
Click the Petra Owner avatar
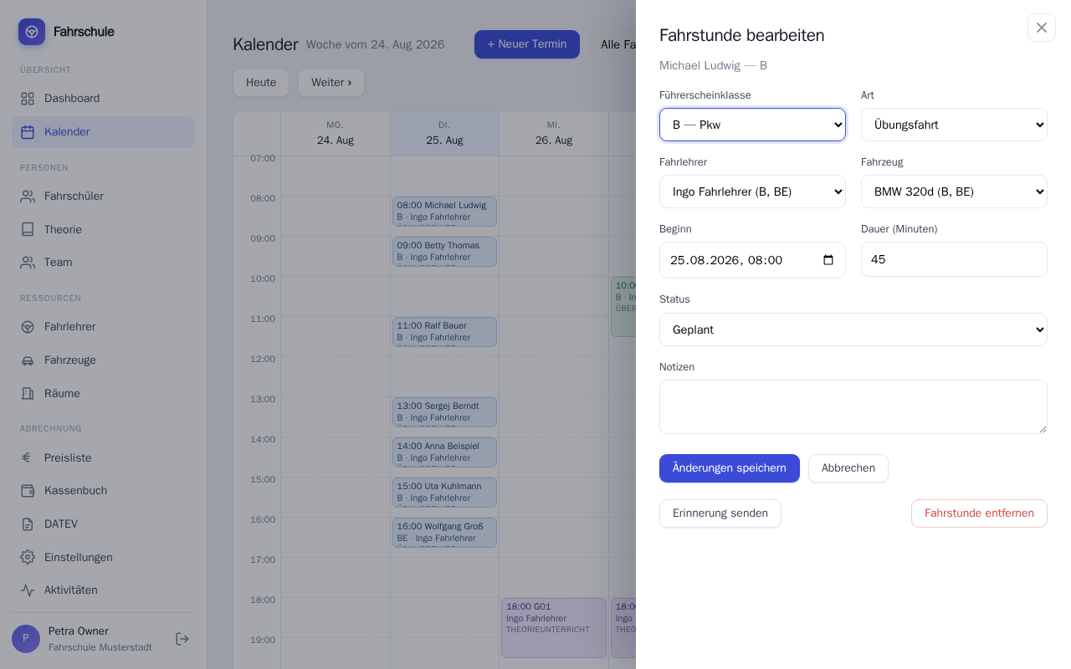click(x=26, y=639)
